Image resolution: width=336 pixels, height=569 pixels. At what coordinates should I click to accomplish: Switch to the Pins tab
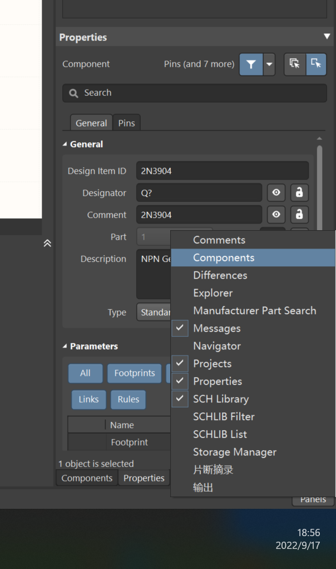click(x=126, y=123)
